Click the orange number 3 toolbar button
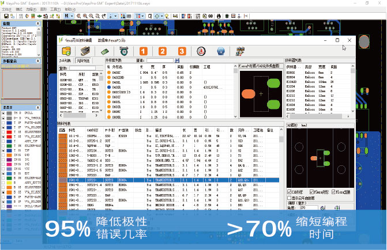 coord(181,51)
